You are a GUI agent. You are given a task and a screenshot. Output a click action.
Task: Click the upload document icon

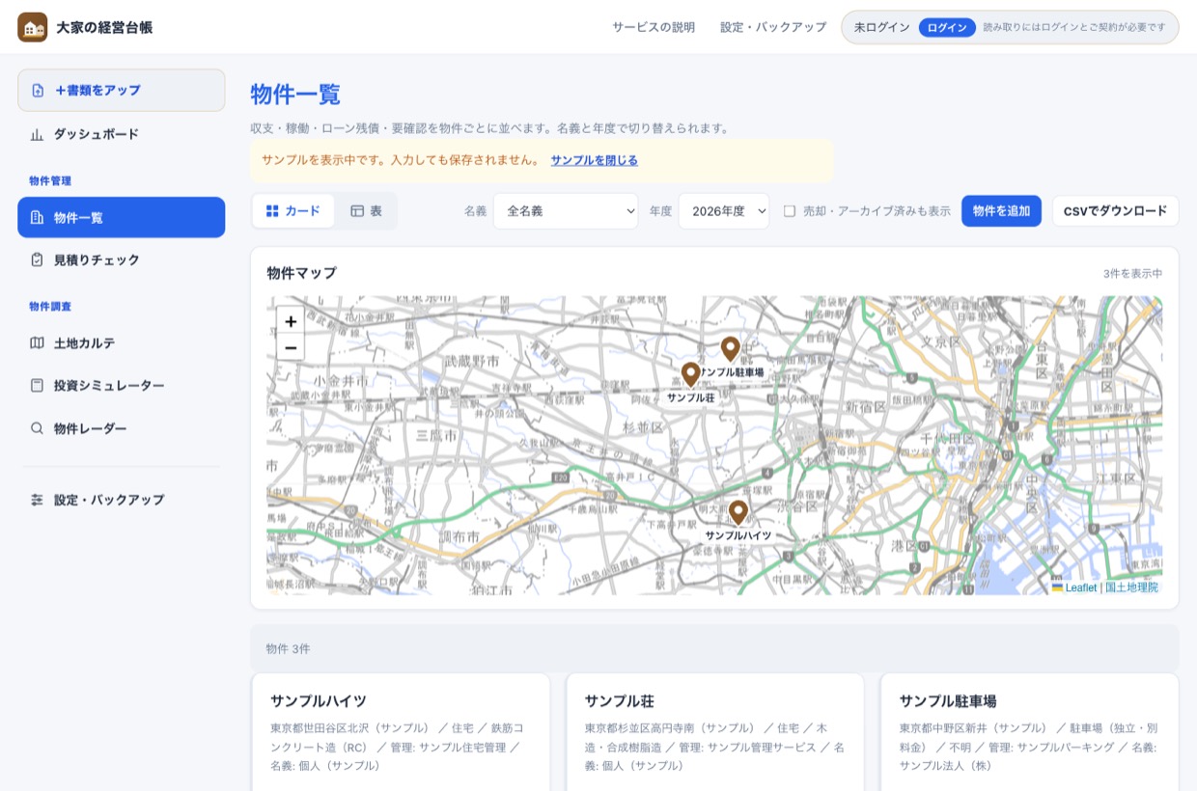tap(38, 91)
